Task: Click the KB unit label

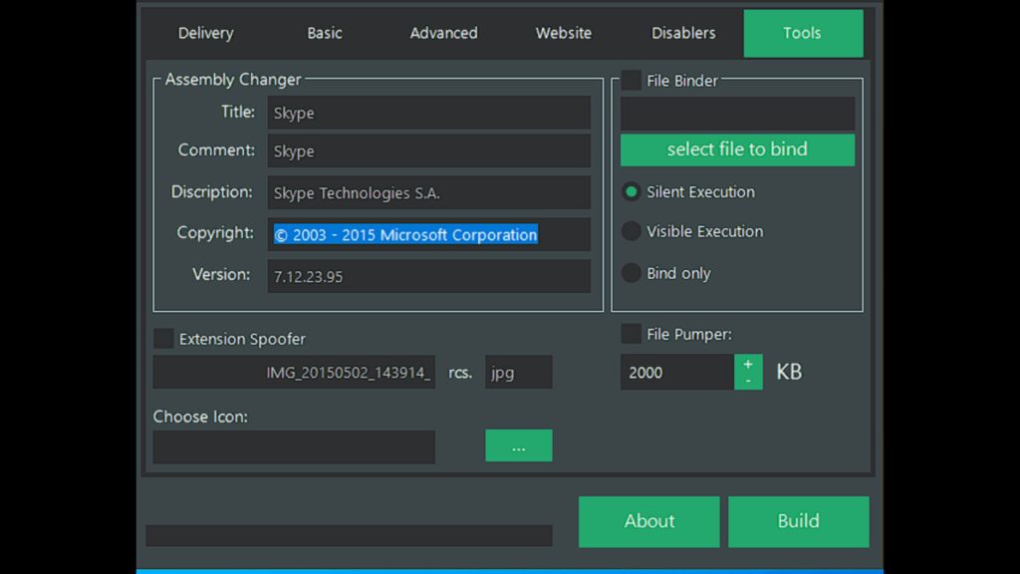Action: pyautogui.click(x=789, y=372)
